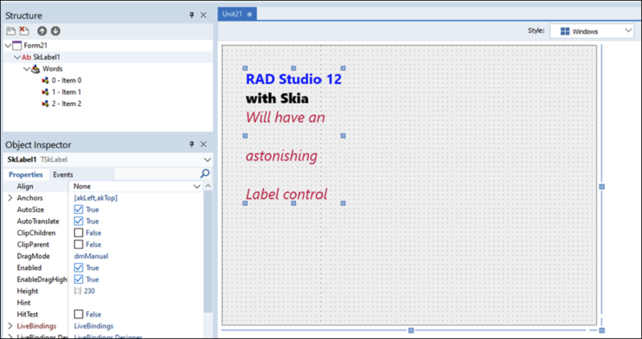Toggle the EnableDragHighlight checkbox
This screenshot has height=339, width=642.
click(78, 280)
